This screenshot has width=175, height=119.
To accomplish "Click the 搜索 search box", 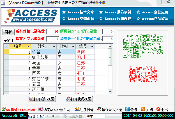I will pos(96,116).
